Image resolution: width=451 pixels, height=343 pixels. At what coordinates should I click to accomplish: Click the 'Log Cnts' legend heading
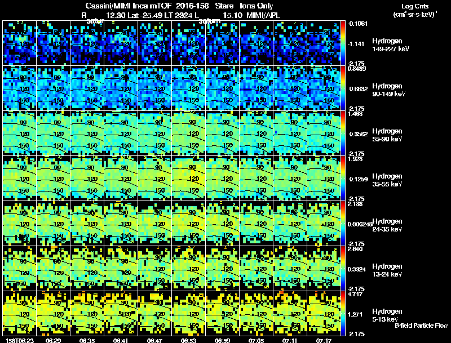point(415,6)
